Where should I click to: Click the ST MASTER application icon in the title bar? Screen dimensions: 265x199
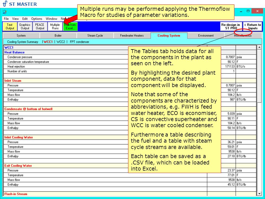5,12
